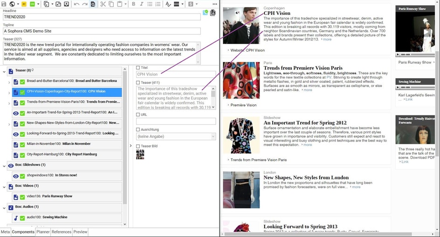
Task: Click the blue validation check icon beside Headline
Action: 206,13
